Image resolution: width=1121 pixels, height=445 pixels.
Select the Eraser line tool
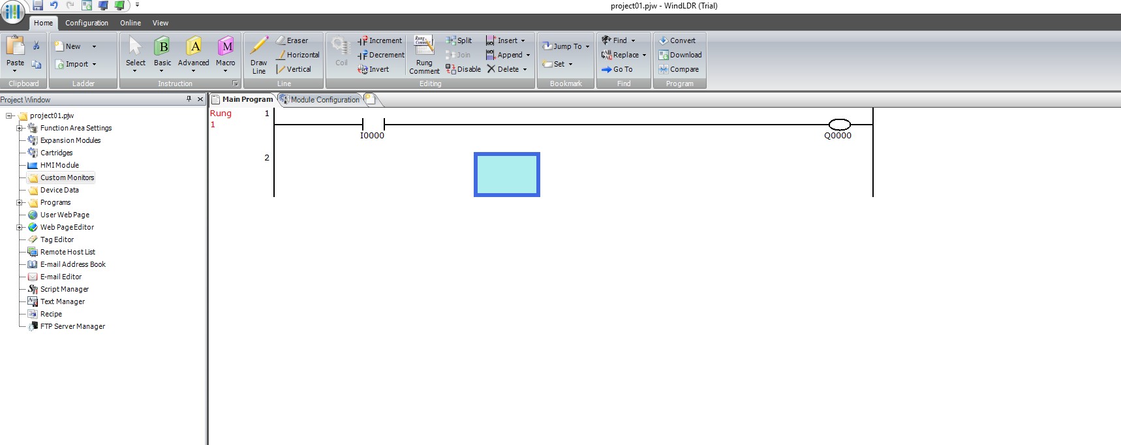click(292, 40)
